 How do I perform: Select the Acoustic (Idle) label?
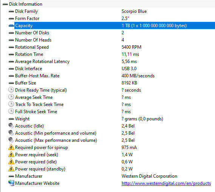point(29,126)
